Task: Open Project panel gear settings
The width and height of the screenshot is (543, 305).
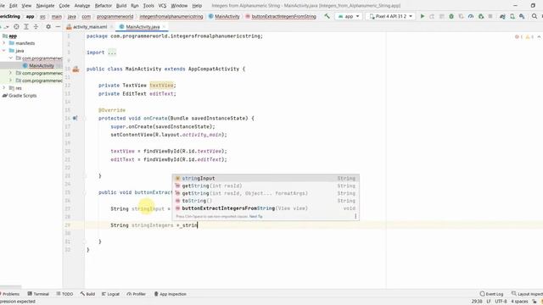Action: (x=48, y=26)
